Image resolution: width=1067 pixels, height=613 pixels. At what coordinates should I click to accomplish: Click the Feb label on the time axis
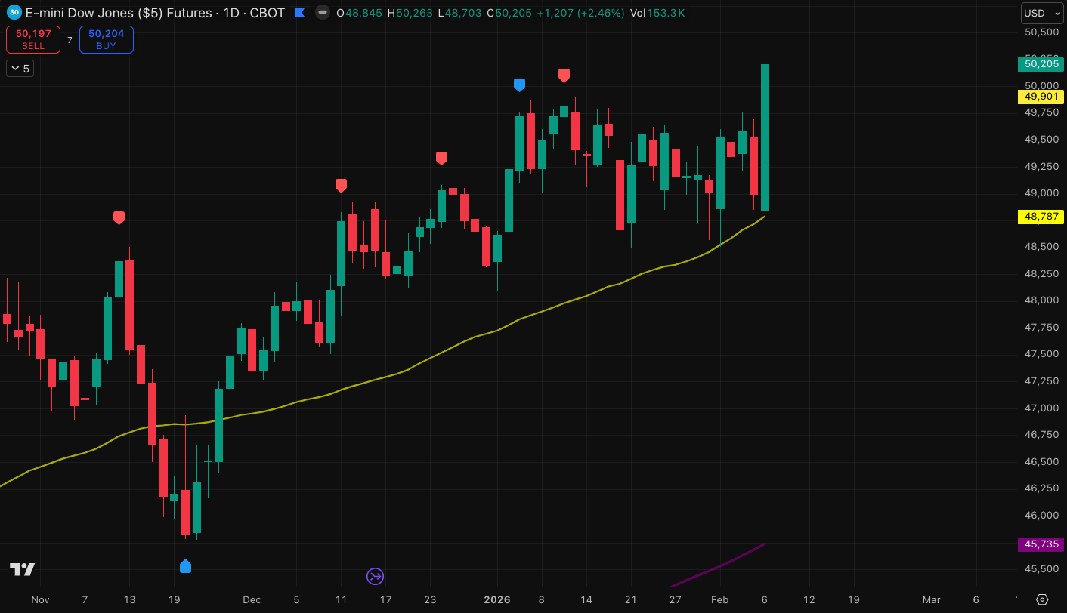pos(721,600)
